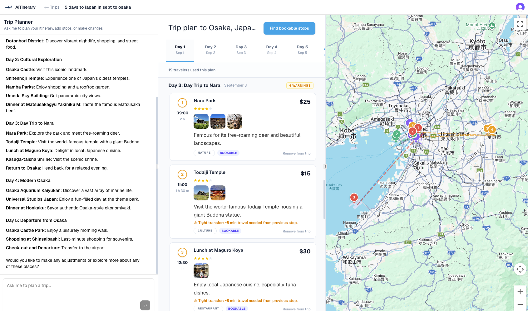This screenshot has width=528, height=311.
Task: Click the map pan control icon
Action: pyautogui.click(x=520, y=269)
